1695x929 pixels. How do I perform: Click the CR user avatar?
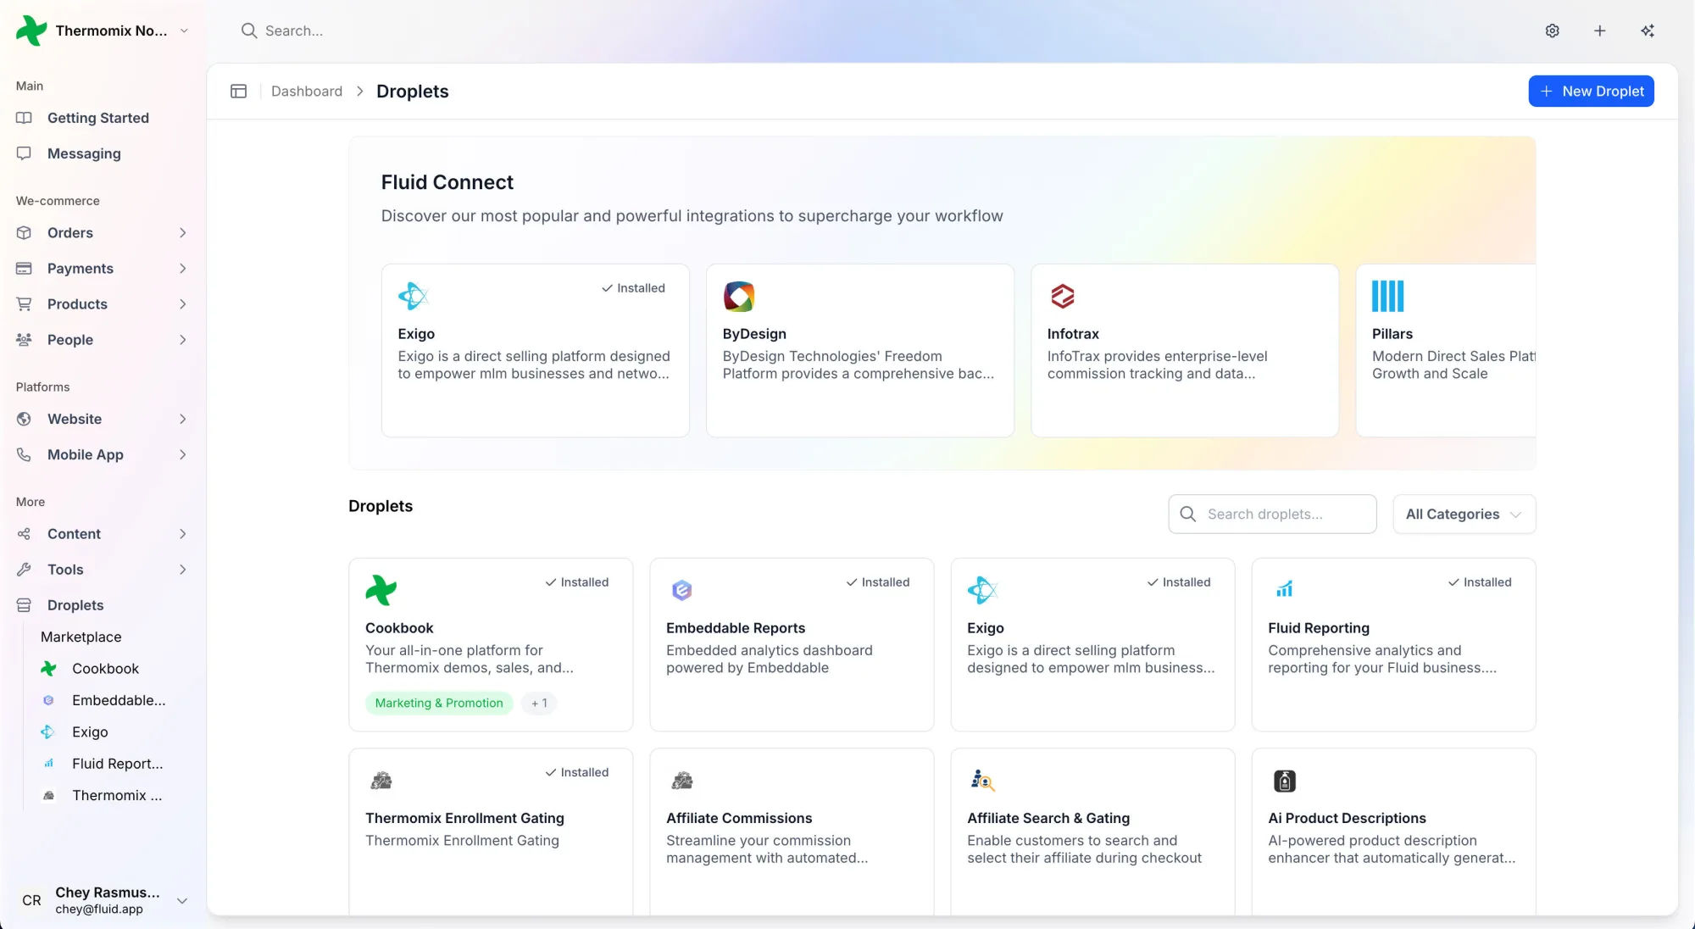pos(31,900)
